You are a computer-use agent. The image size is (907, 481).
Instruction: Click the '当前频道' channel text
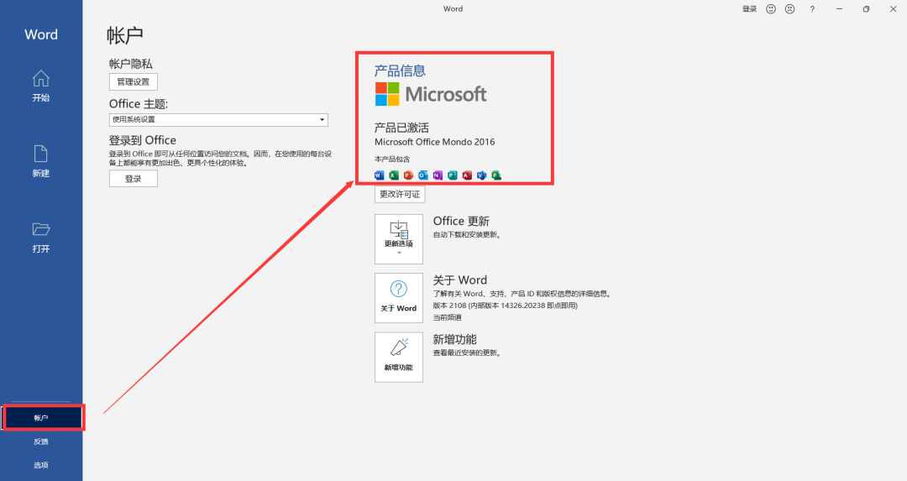pos(447,317)
